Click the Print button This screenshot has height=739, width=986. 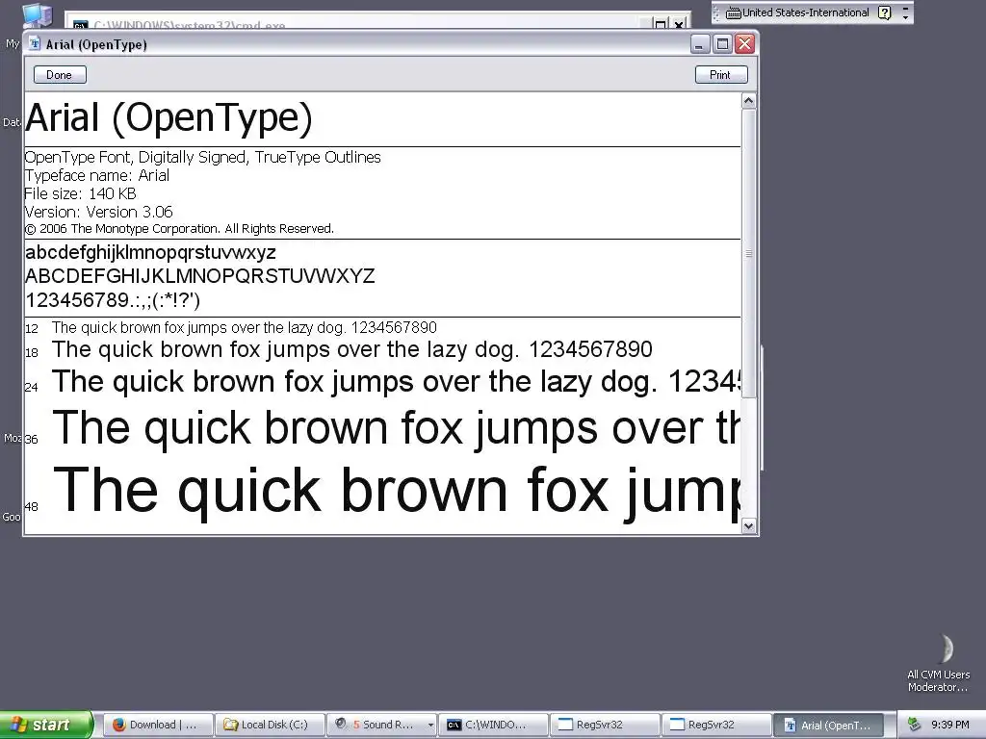point(721,75)
